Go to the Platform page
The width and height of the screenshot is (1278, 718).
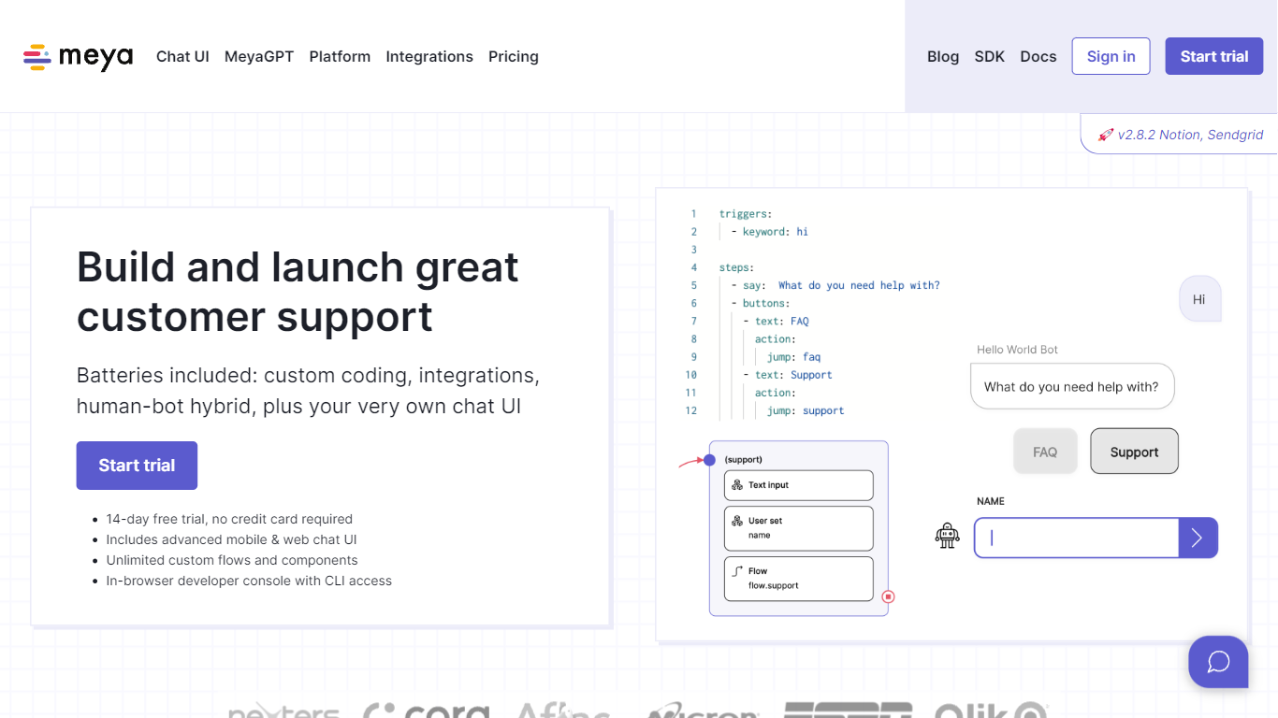point(340,57)
